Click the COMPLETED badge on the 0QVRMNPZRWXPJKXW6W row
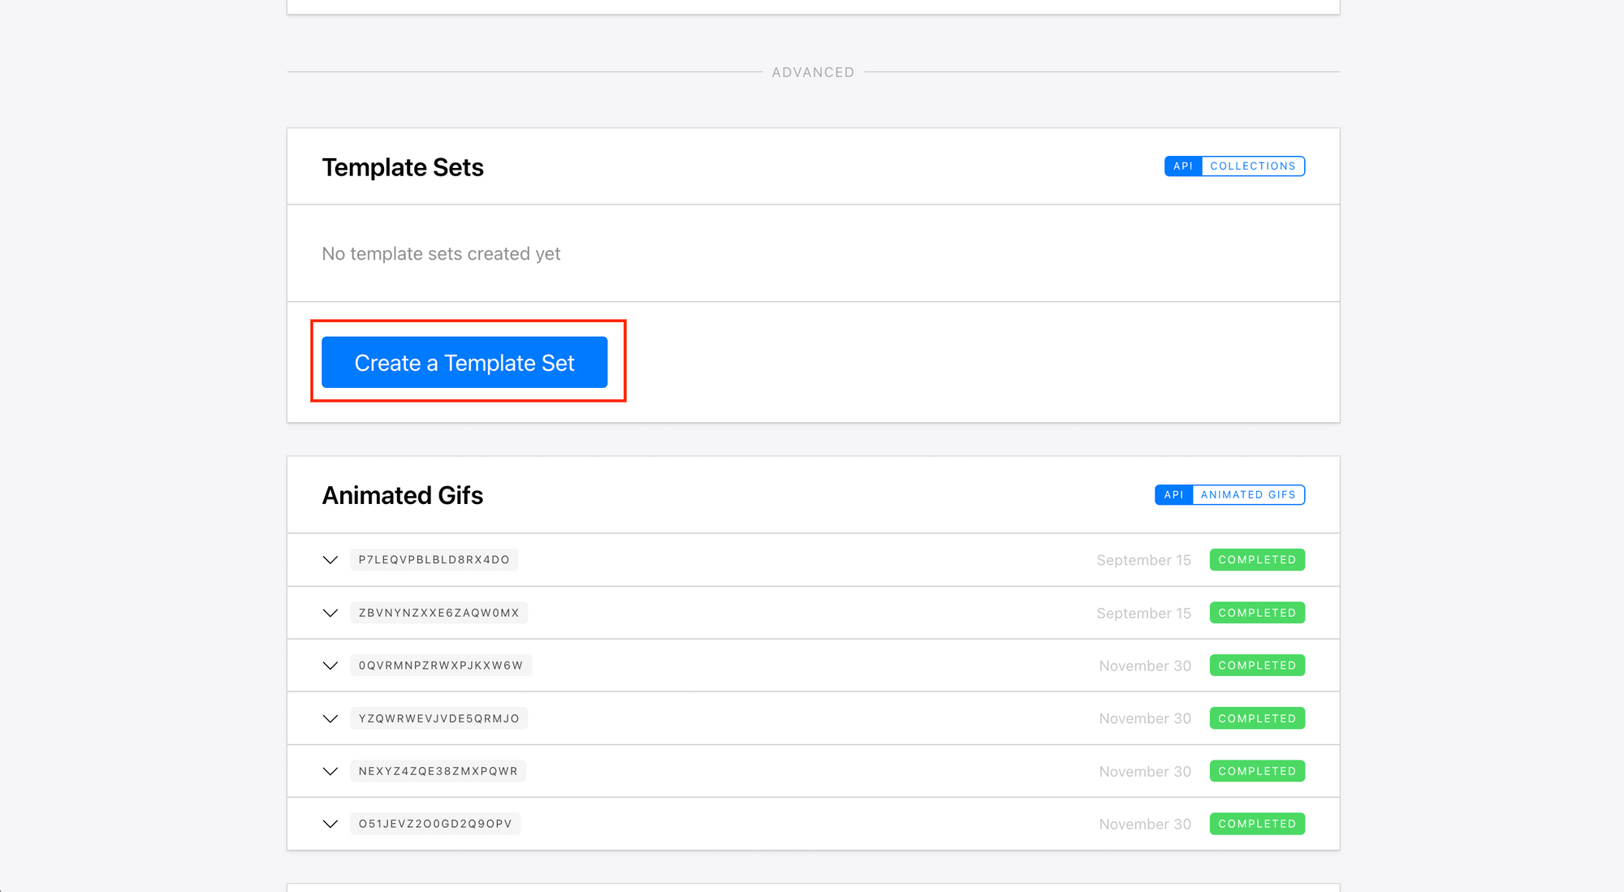This screenshot has height=892, width=1624. coord(1256,666)
